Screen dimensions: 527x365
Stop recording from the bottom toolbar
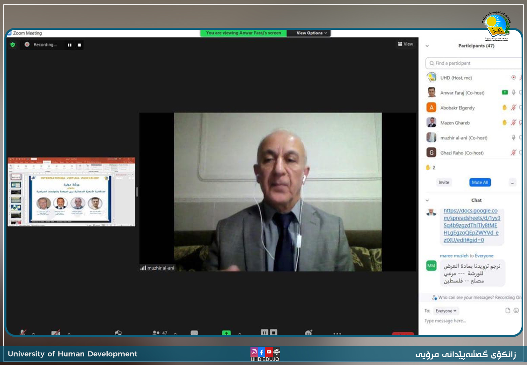[x=273, y=332]
